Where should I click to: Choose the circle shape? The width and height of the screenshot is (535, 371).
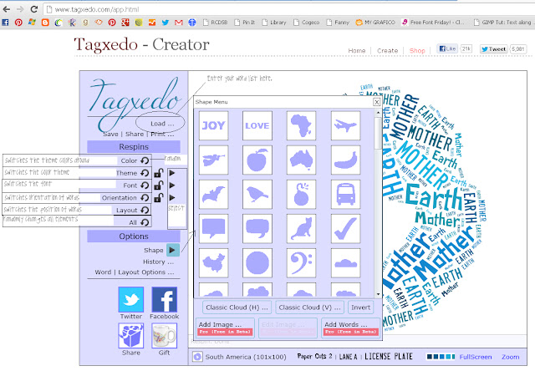257,263
